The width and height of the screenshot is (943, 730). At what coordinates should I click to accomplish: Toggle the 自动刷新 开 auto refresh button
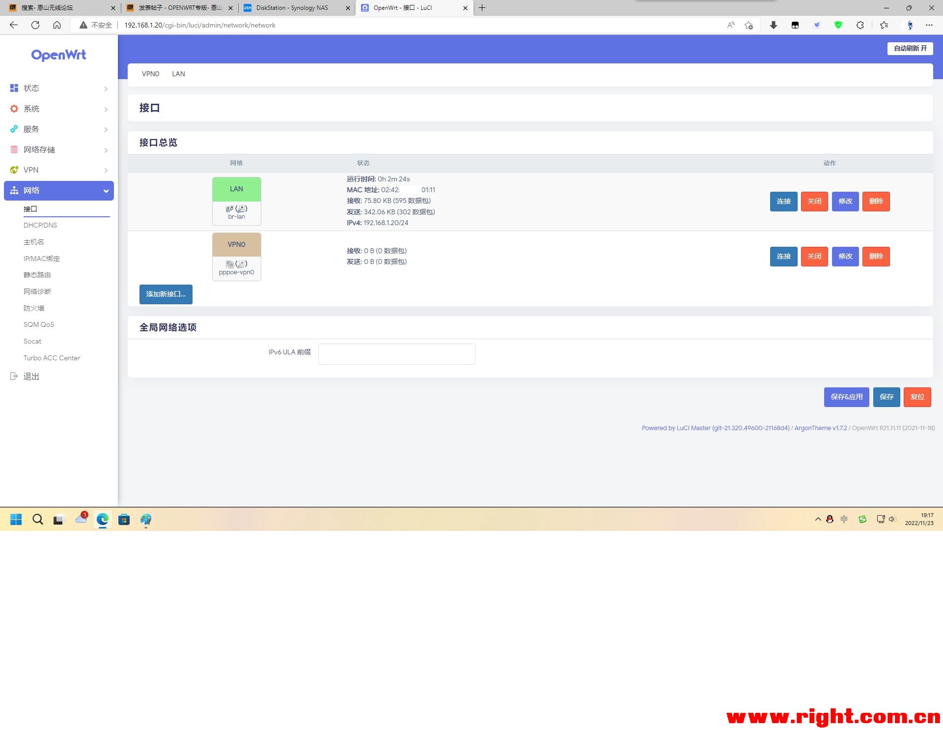coord(910,48)
